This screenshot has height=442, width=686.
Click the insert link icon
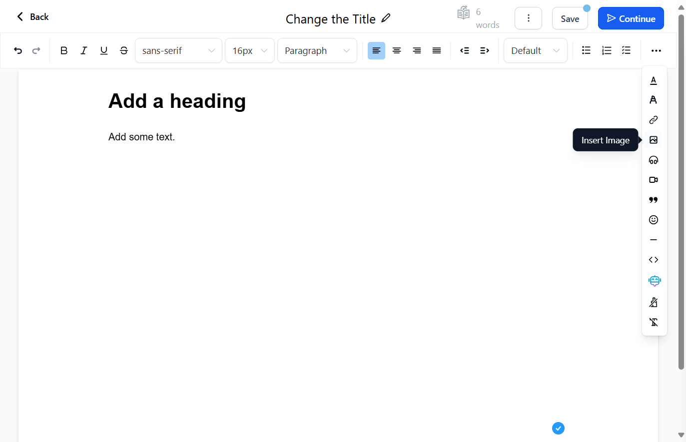(654, 120)
